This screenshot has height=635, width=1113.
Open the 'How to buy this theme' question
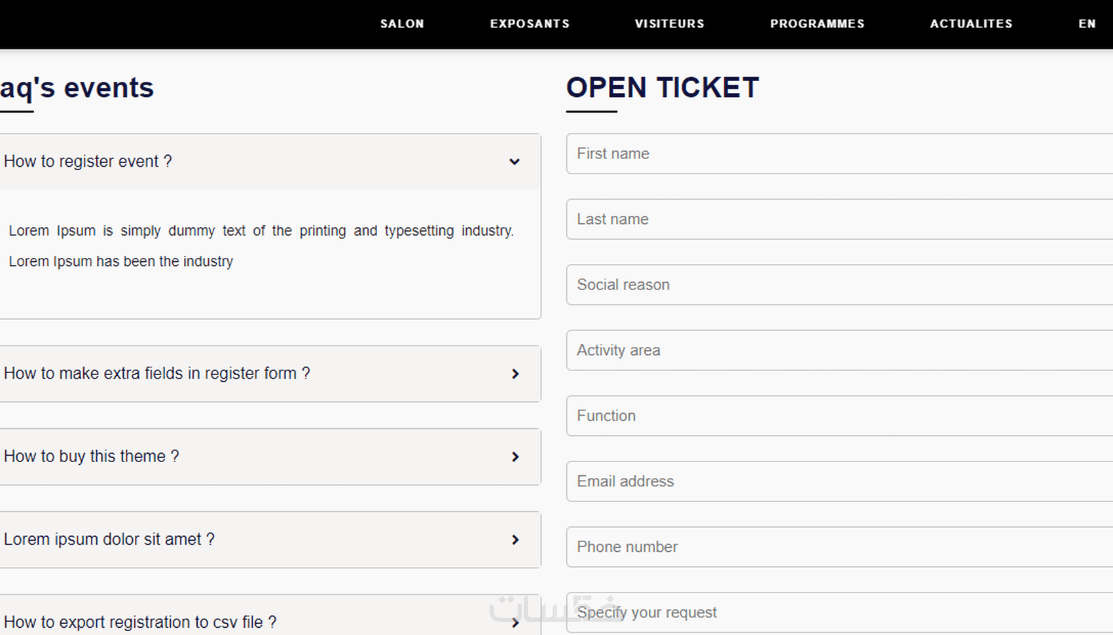tap(92, 456)
